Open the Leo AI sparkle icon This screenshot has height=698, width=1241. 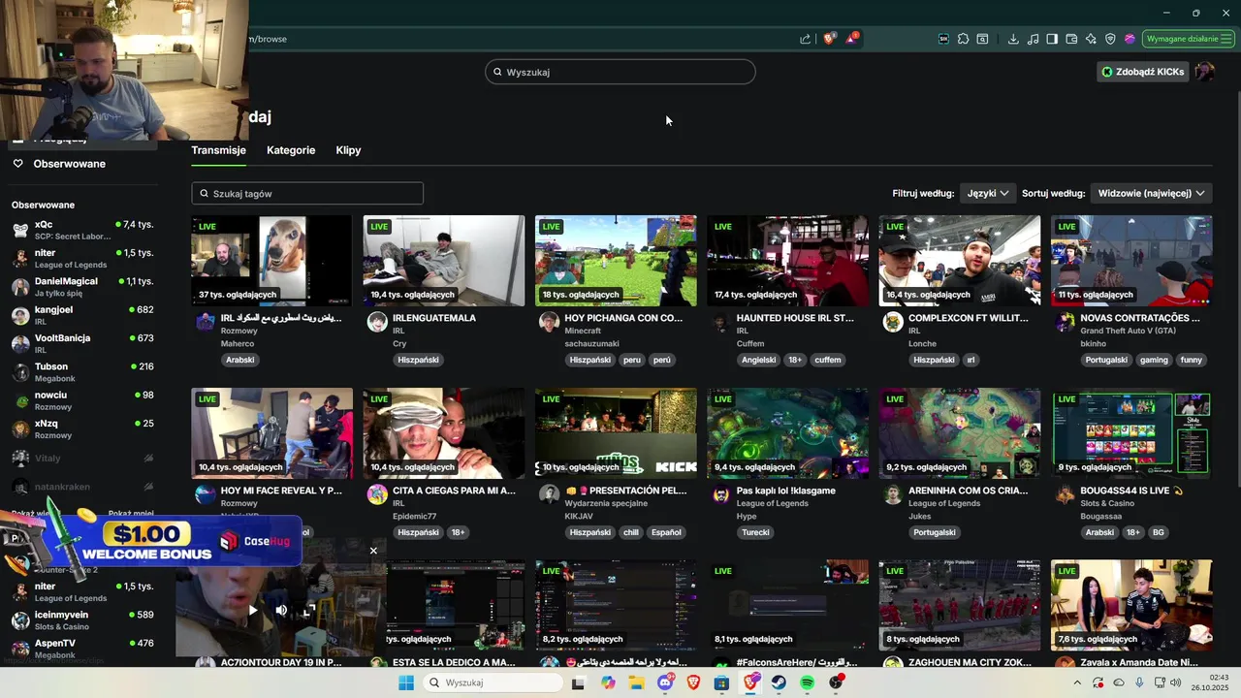[x=1091, y=39]
